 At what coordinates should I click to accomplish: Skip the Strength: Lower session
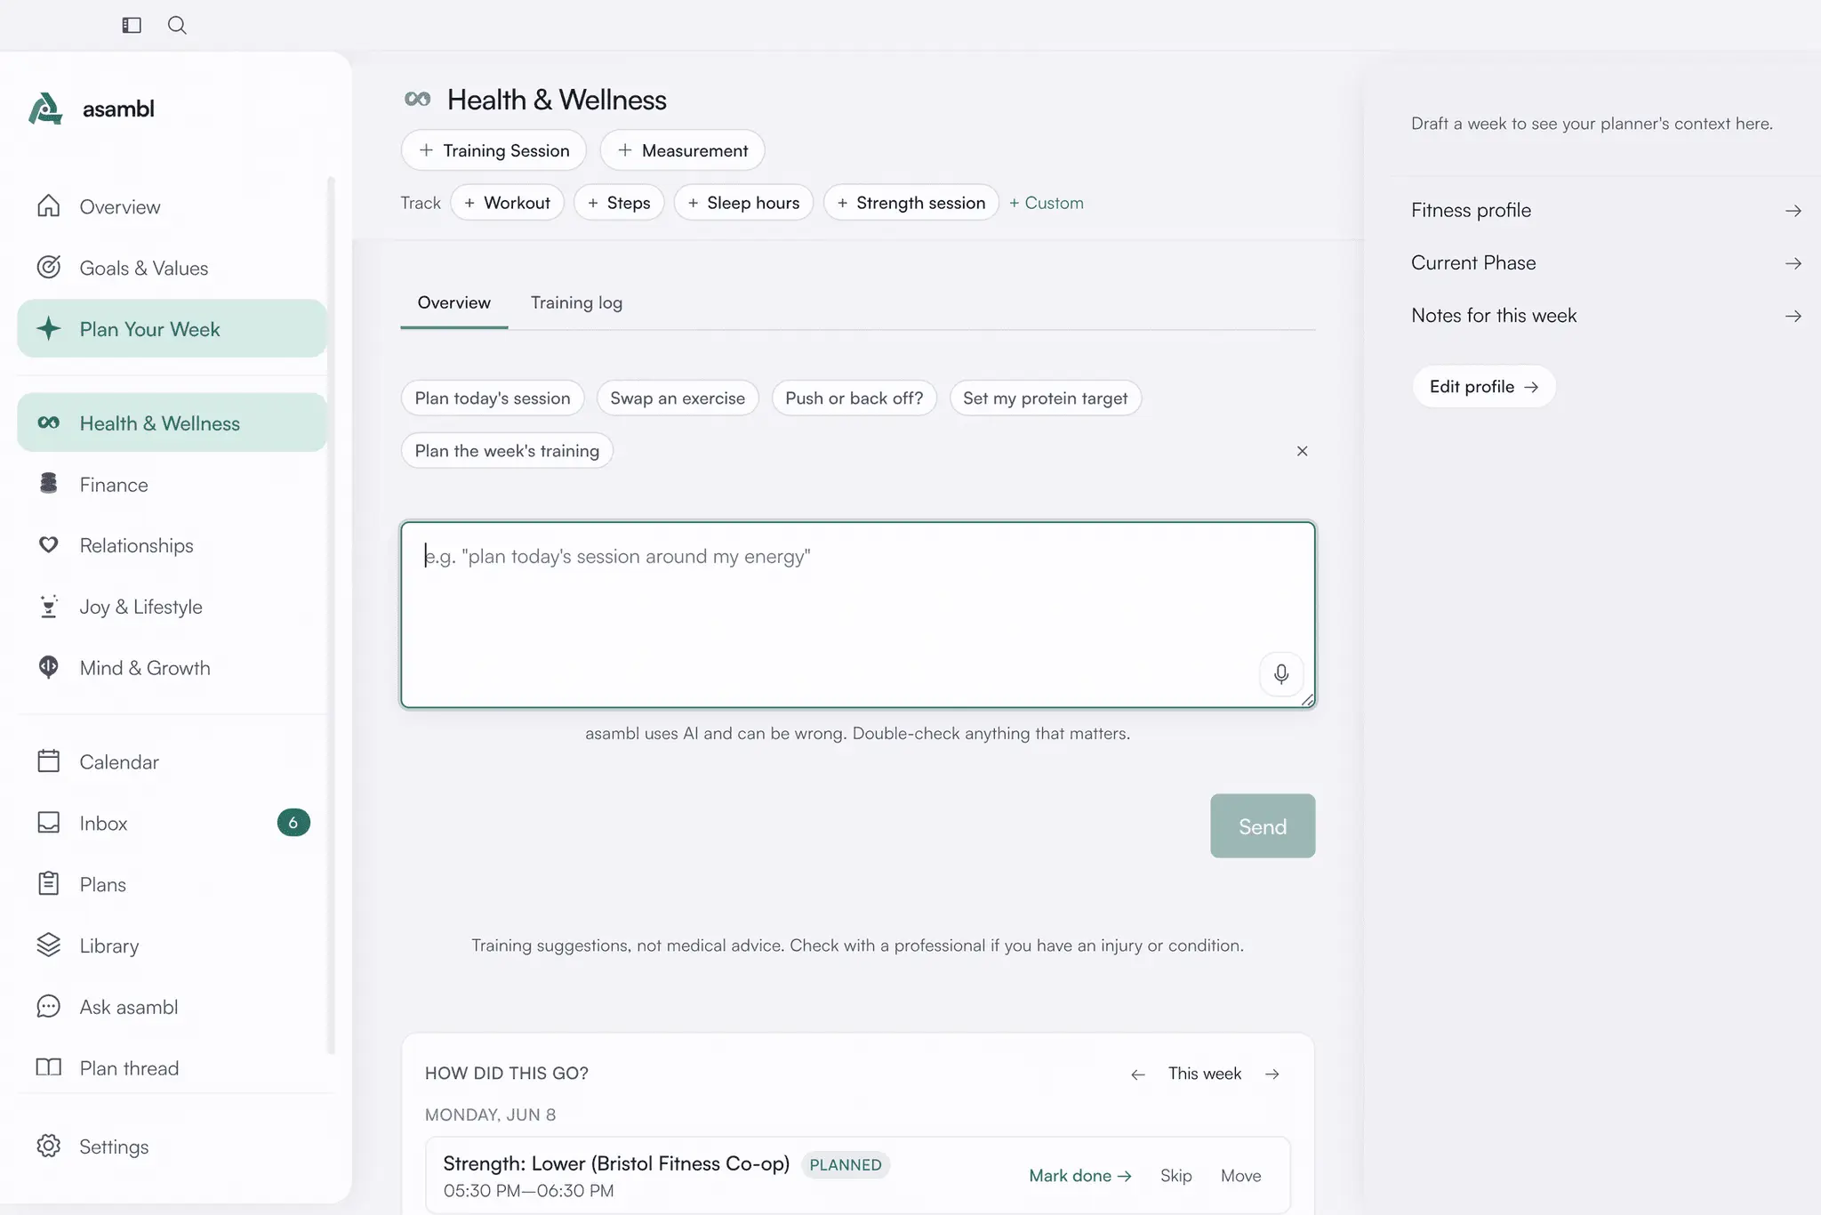[x=1175, y=1176]
